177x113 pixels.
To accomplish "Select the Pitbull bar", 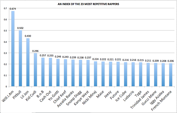I will [x=20, y=58].
